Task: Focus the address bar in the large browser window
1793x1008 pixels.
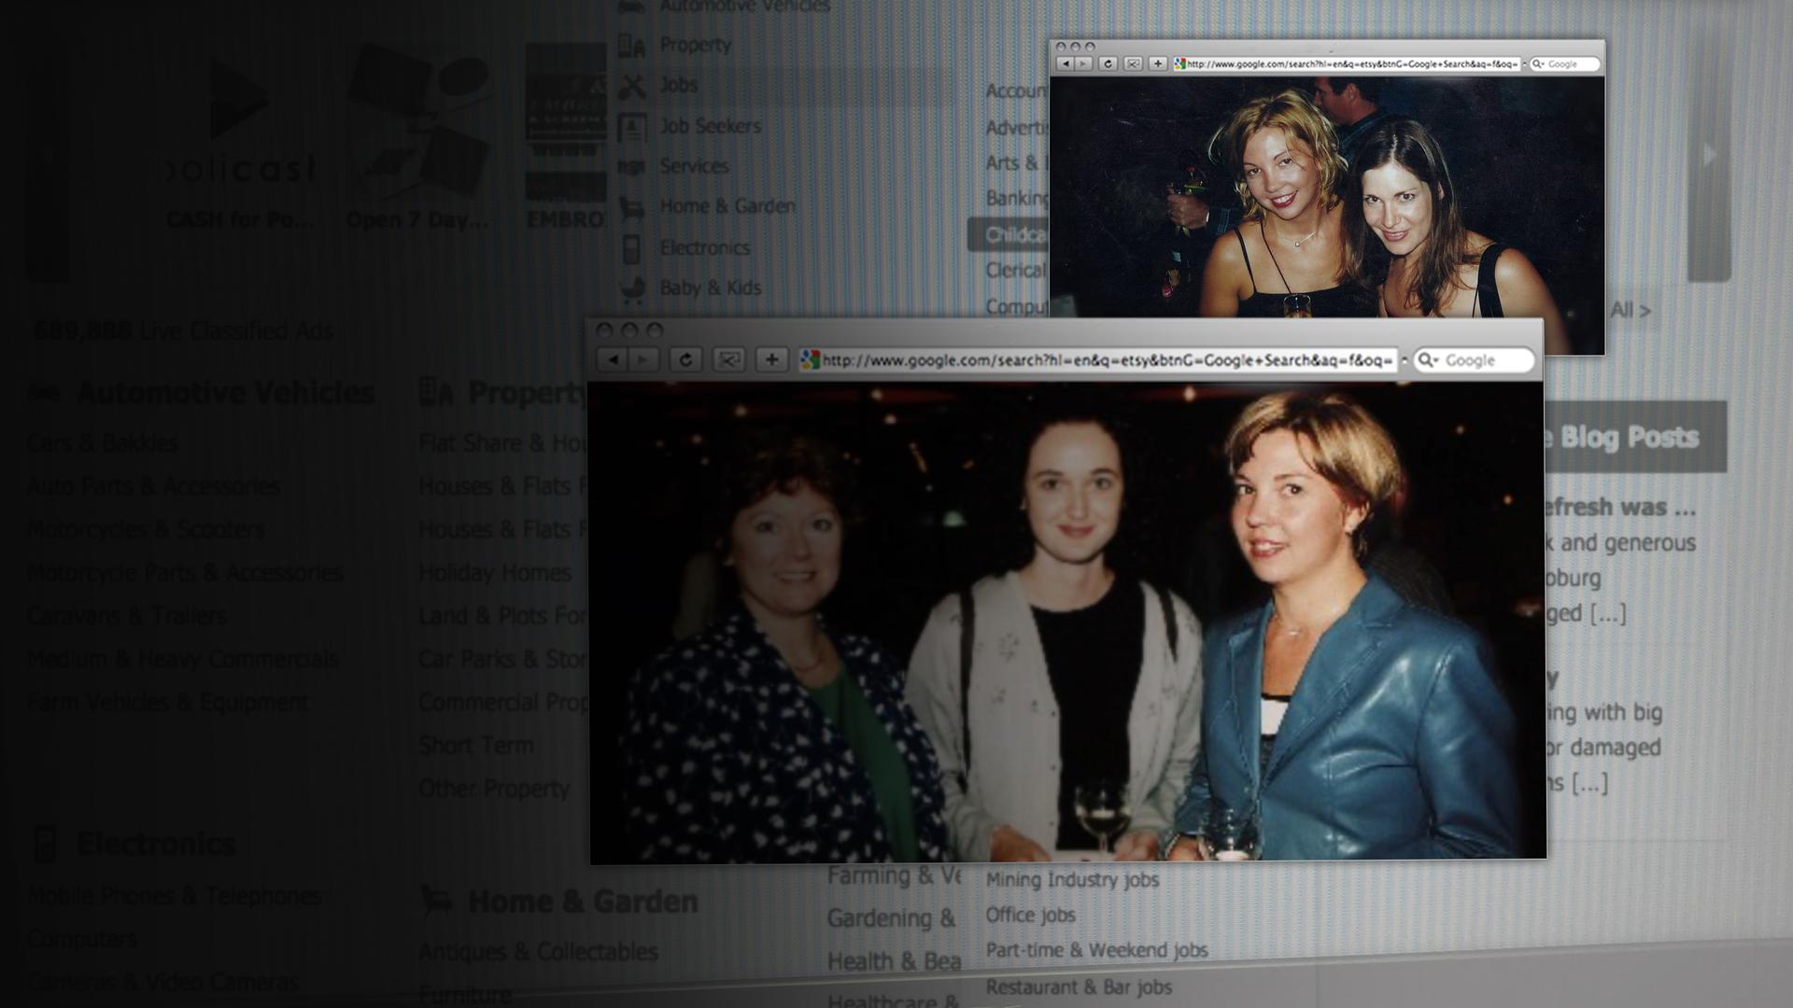Action: click(x=1098, y=360)
